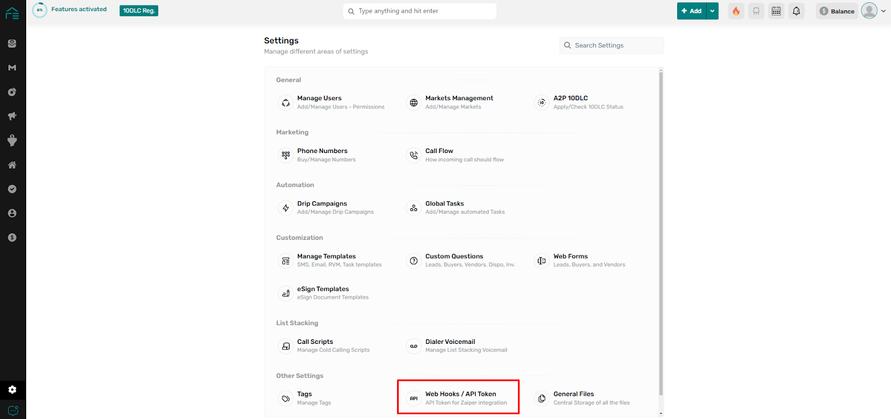Open Call Scripts settings

coord(324,346)
